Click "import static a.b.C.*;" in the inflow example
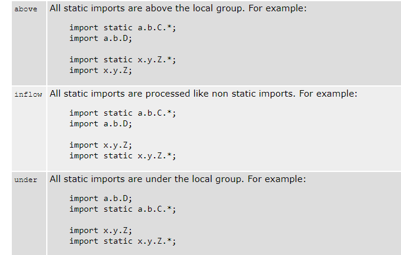The image size is (401, 255). pos(123,113)
